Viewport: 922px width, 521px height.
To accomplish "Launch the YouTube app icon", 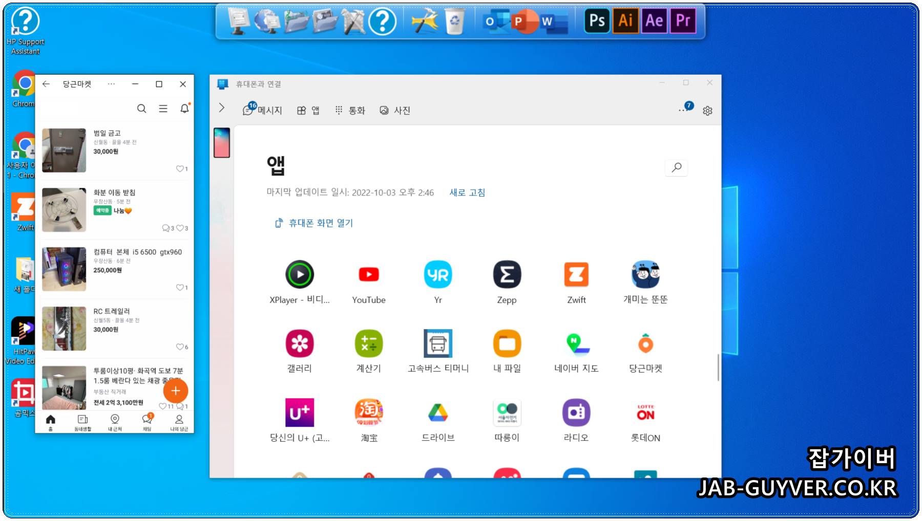I will (x=369, y=275).
